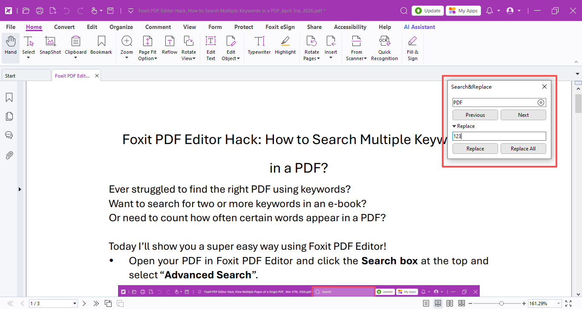The image size is (582, 309).
Task: Click the Open file icon in title bar
Action: coord(26,11)
